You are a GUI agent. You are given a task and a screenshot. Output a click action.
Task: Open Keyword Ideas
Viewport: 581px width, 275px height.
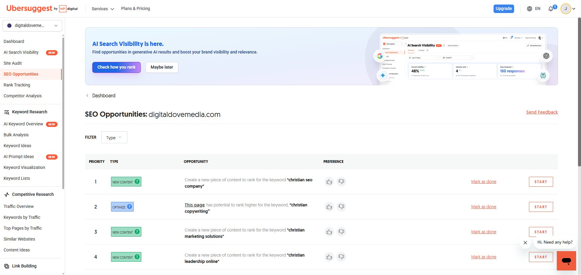click(x=17, y=146)
